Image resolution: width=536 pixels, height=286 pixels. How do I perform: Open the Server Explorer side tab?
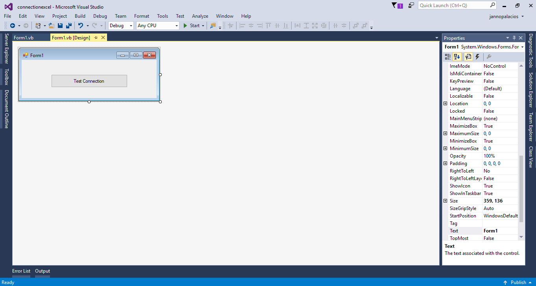pyautogui.click(x=6, y=49)
